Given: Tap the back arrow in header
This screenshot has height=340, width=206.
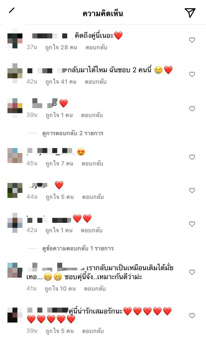Looking at the screenshot, I should (12, 10).
